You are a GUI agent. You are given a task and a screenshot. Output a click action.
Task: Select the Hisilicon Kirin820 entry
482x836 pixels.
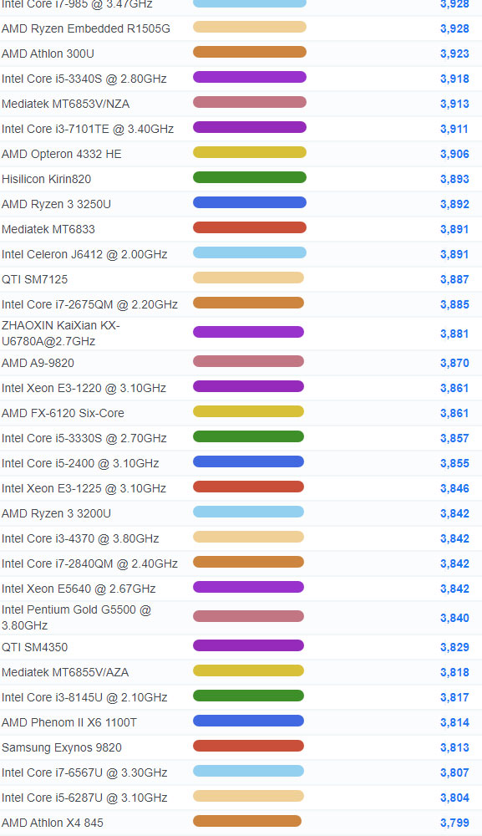coord(46,179)
